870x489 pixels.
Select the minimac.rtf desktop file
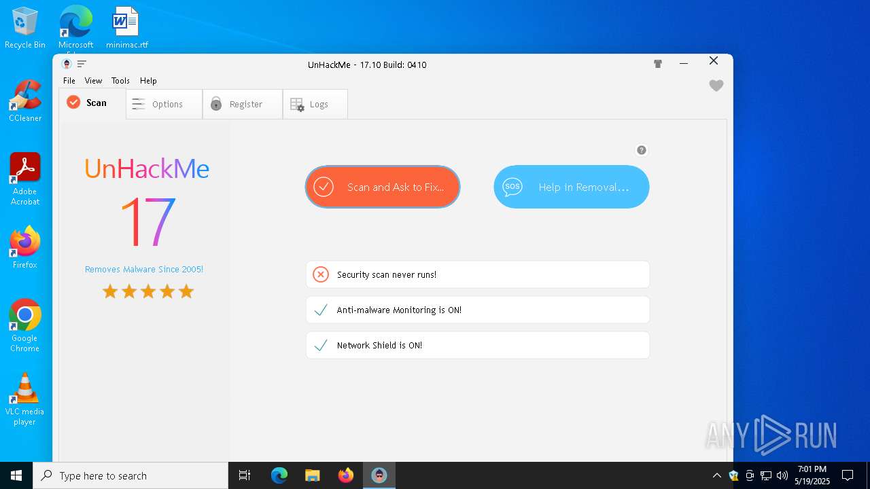pyautogui.click(x=126, y=28)
